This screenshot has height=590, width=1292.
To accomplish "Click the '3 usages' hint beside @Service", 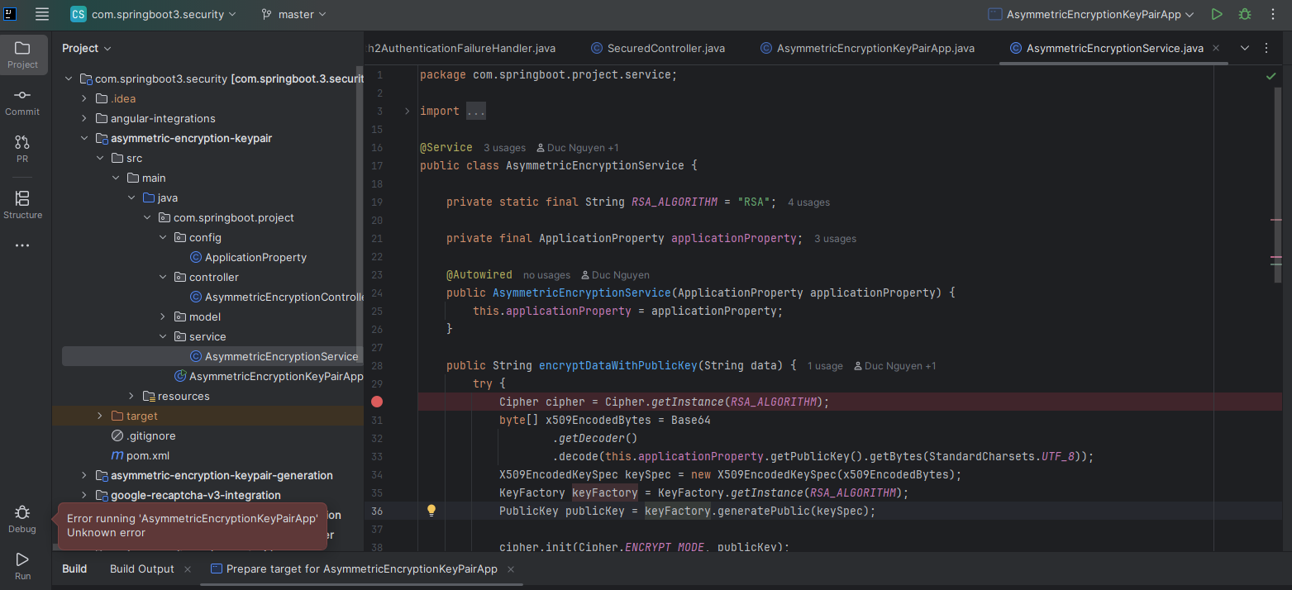I will pyautogui.click(x=504, y=148).
